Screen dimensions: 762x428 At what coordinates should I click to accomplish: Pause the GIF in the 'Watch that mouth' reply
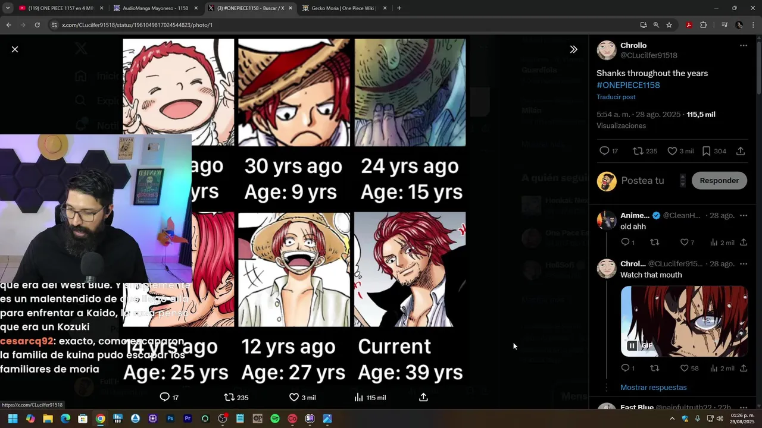(x=632, y=345)
